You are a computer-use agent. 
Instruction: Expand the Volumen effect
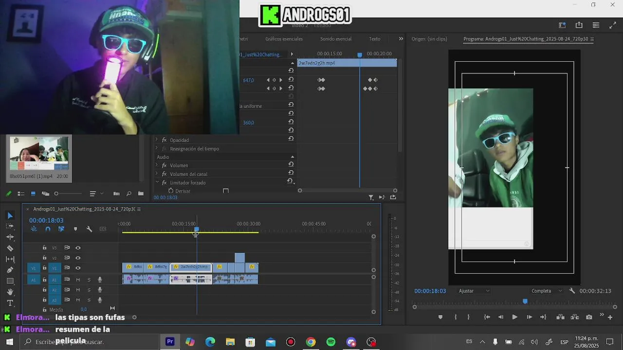(x=157, y=165)
